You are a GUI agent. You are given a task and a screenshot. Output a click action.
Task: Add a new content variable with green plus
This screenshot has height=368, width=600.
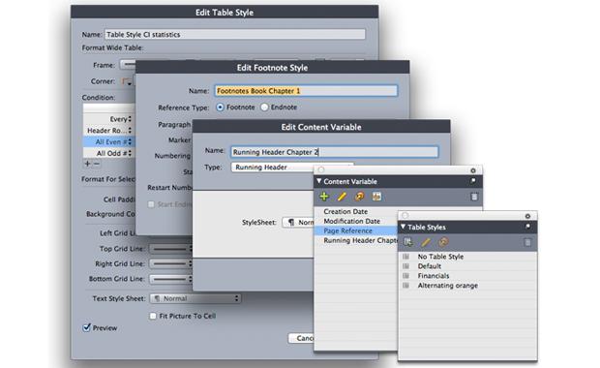click(324, 197)
